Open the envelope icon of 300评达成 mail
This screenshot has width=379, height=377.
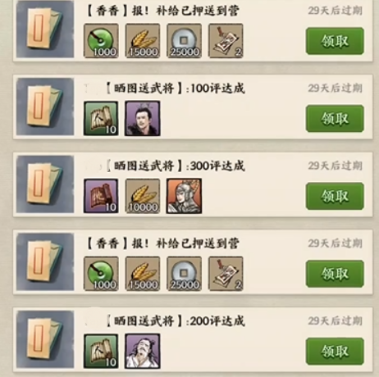(45, 184)
